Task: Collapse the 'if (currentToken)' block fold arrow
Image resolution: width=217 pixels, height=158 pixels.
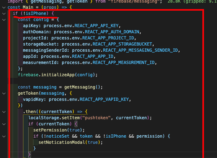Action: [4, 124]
